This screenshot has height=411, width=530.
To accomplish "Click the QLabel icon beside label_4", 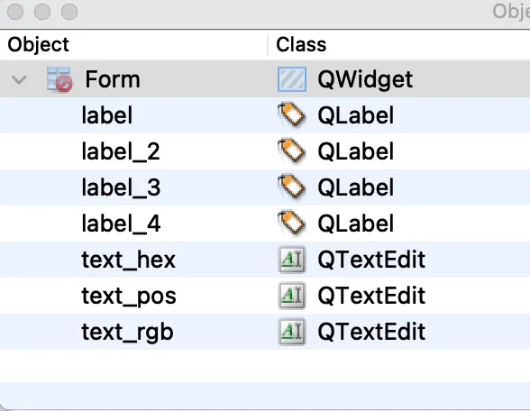I will click(x=292, y=224).
